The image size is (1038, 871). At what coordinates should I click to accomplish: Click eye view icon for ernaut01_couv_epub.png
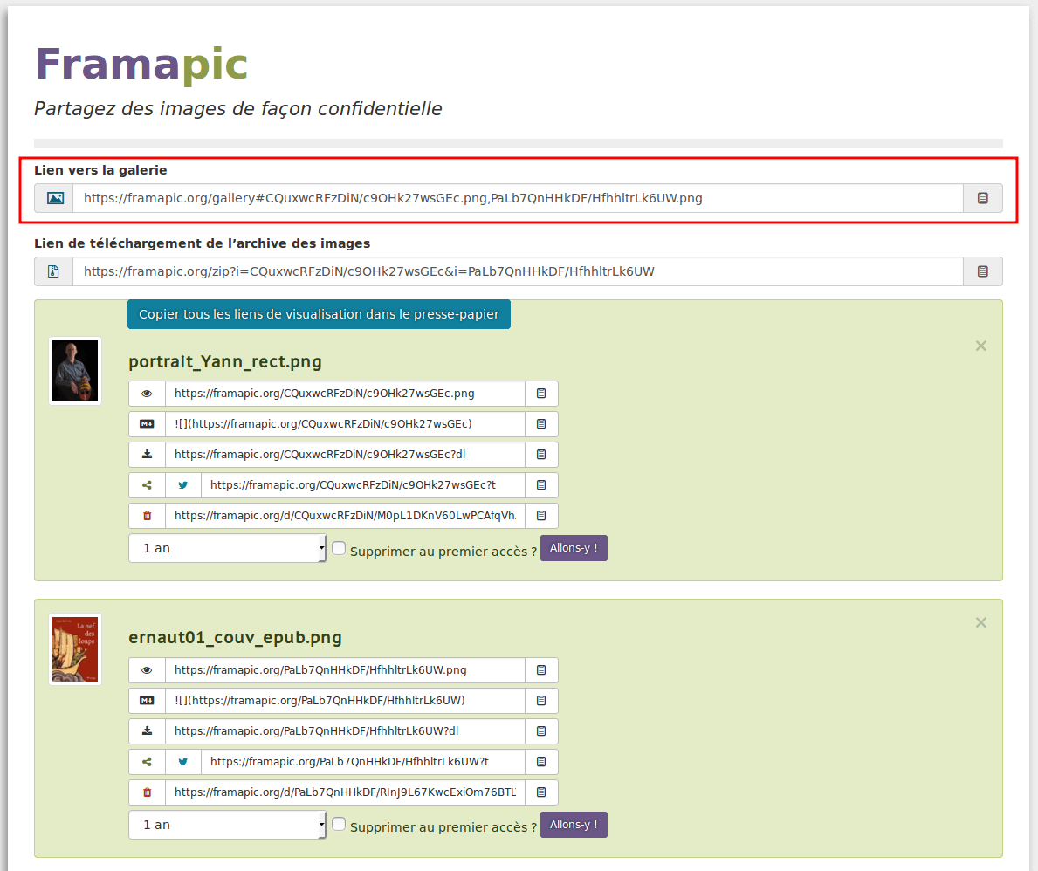[147, 669]
